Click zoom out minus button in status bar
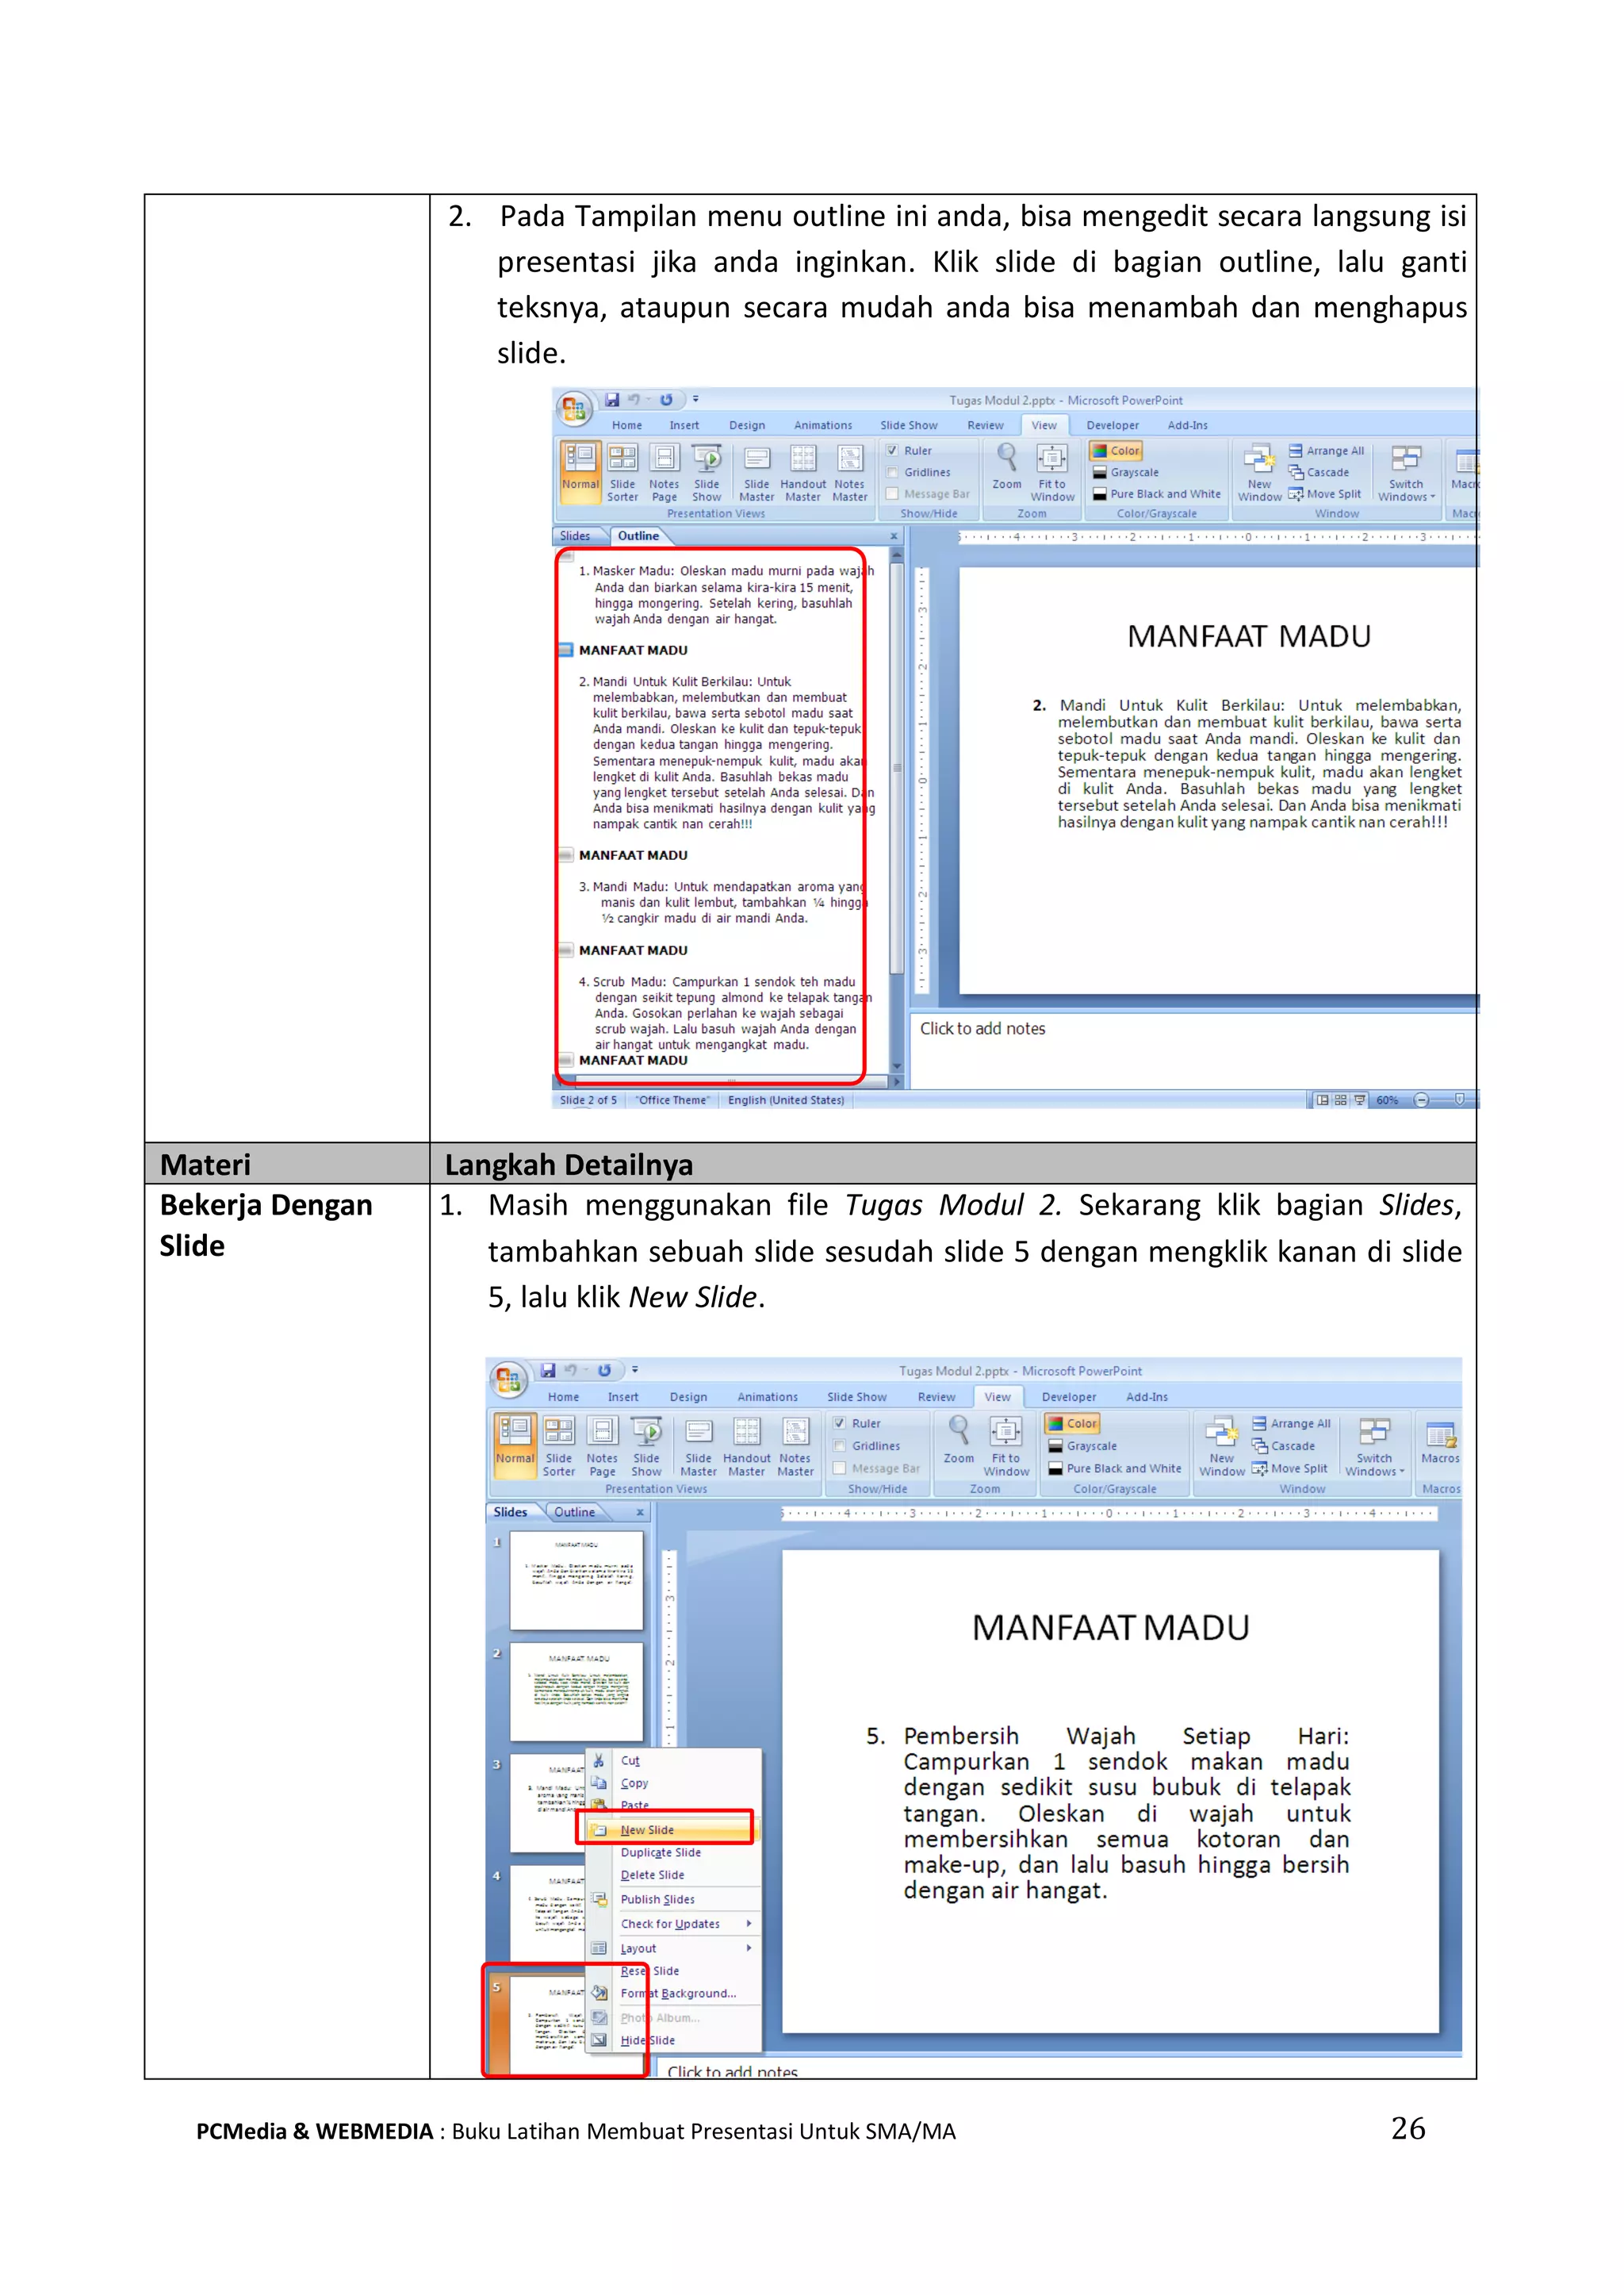 (1421, 1100)
